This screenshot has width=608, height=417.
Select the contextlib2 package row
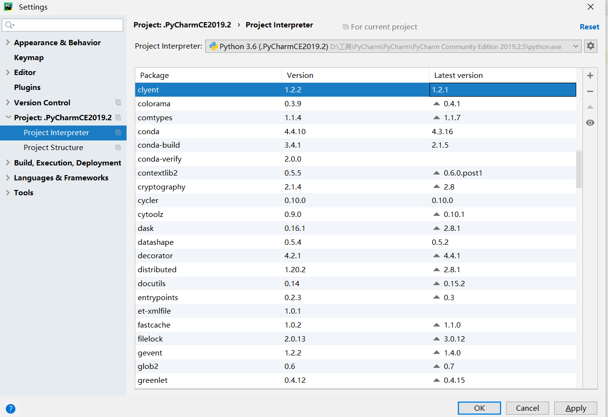[x=355, y=173]
